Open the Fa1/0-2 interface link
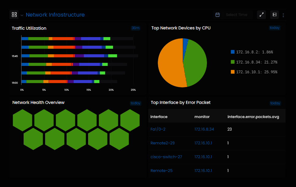296x187 pixels. click(158, 129)
